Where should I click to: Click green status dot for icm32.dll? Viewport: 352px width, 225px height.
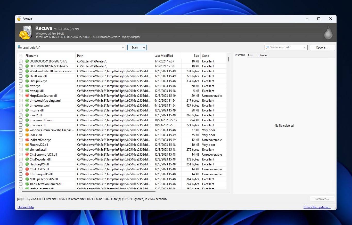click(x=27, y=115)
